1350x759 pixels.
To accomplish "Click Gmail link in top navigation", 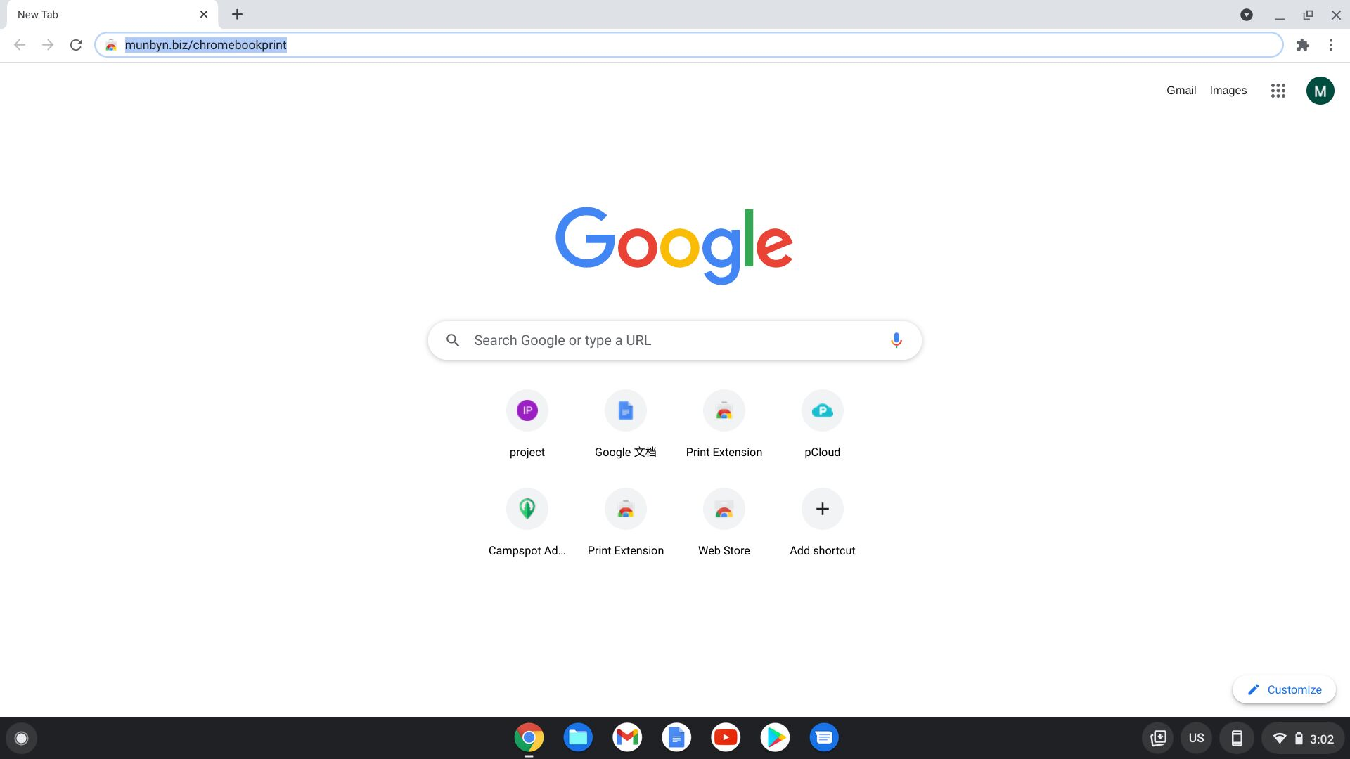I will [x=1181, y=90].
